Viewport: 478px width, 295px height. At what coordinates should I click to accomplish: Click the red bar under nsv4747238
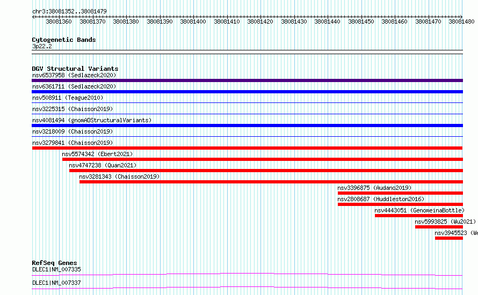click(266, 171)
